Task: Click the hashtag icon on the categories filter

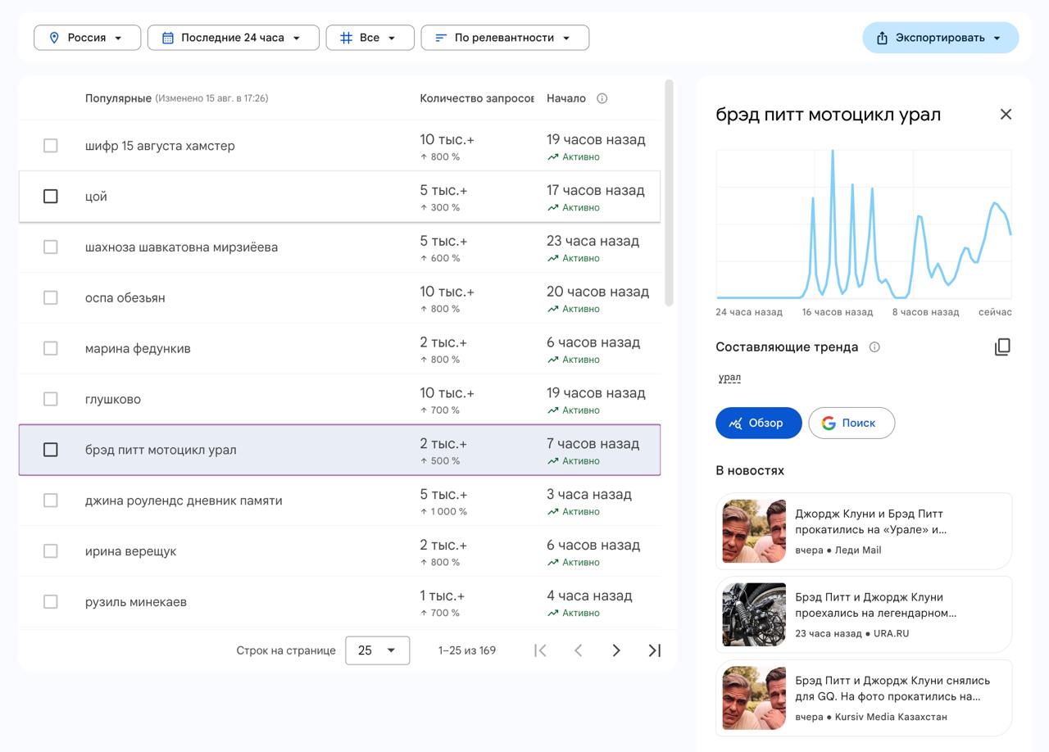Action: coord(347,37)
